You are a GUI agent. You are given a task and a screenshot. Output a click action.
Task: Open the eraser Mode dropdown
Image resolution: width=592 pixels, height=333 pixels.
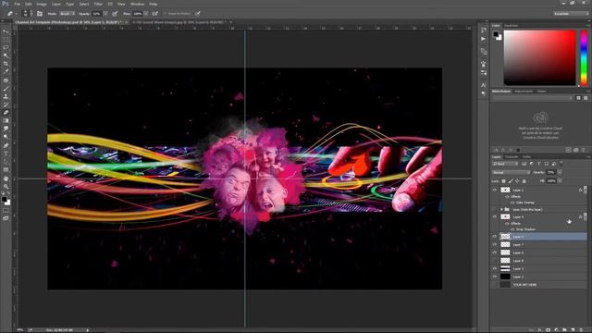point(68,14)
